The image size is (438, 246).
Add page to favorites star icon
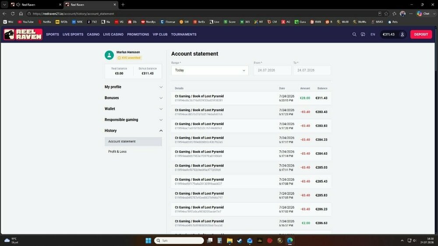(386, 14)
